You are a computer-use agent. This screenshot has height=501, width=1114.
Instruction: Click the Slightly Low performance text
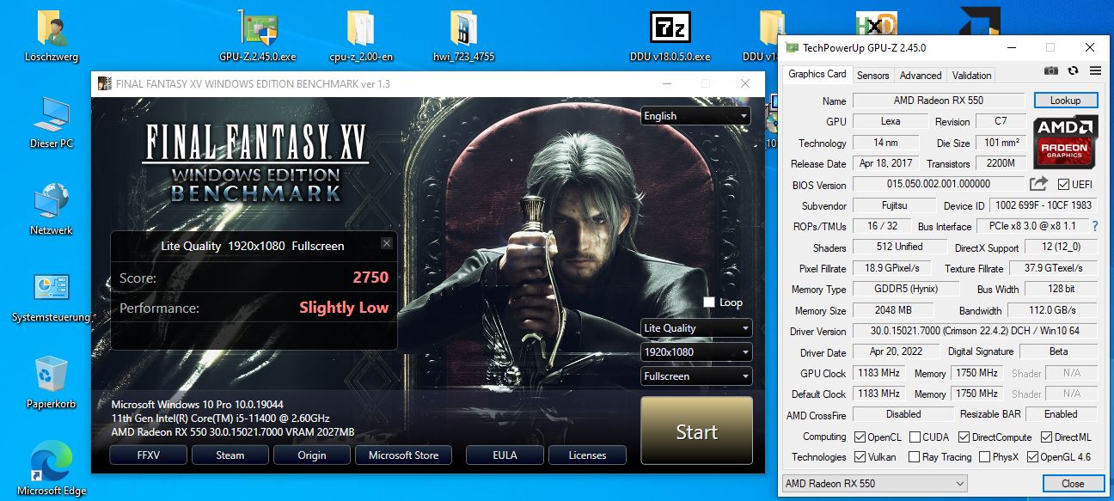(x=344, y=308)
